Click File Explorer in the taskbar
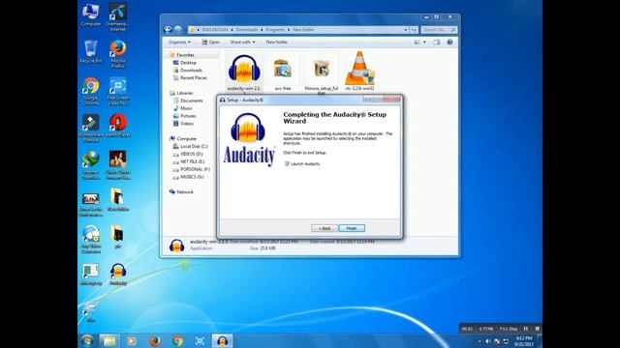The image size is (620, 348). tap(109, 340)
